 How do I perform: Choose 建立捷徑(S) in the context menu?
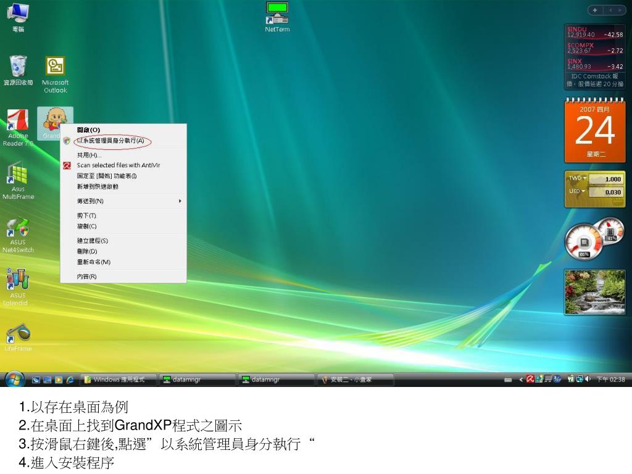[x=123, y=241]
